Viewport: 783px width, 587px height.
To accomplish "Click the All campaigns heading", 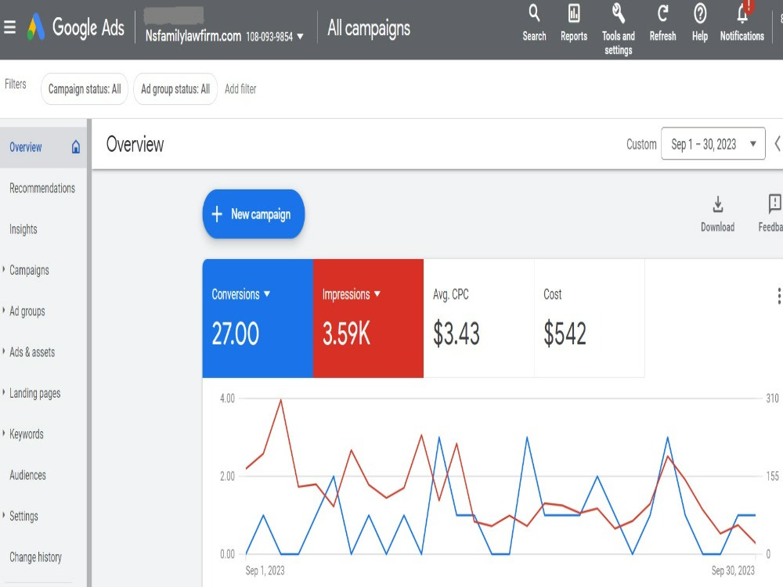I will click(369, 28).
